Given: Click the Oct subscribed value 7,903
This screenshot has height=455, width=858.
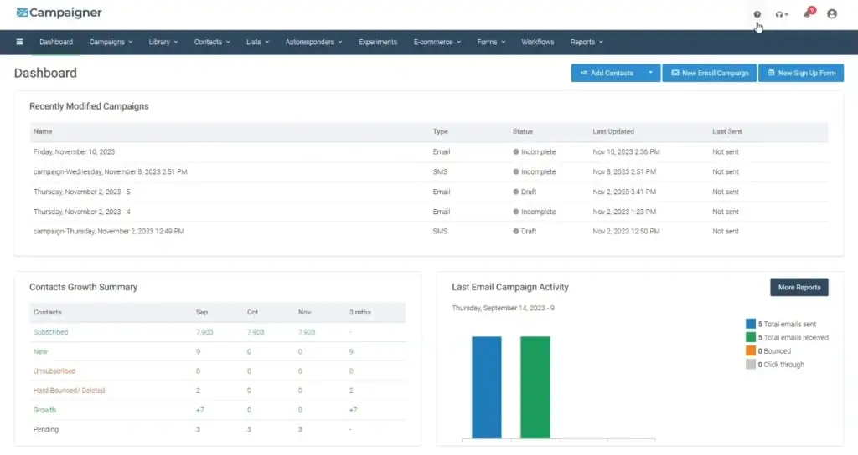Looking at the screenshot, I should coord(256,332).
